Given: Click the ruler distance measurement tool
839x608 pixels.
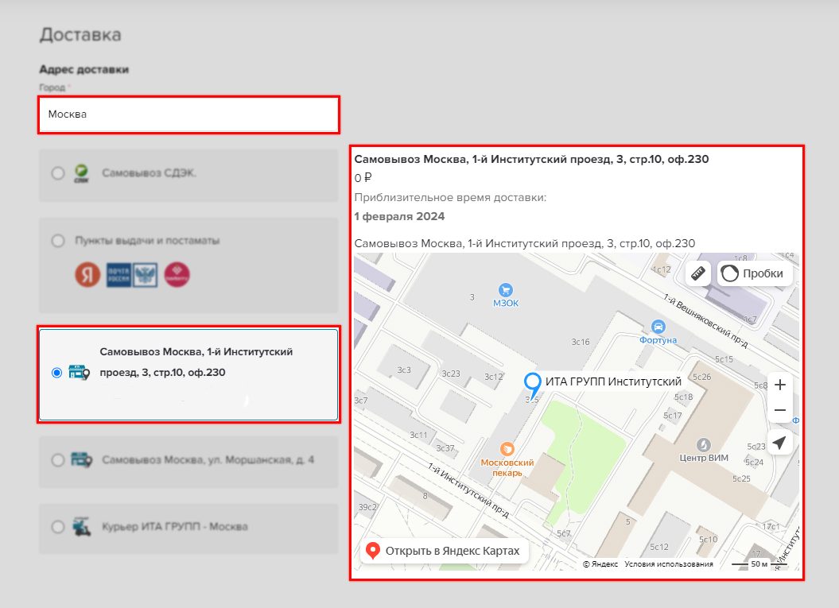Looking at the screenshot, I should [x=698, y=274].
